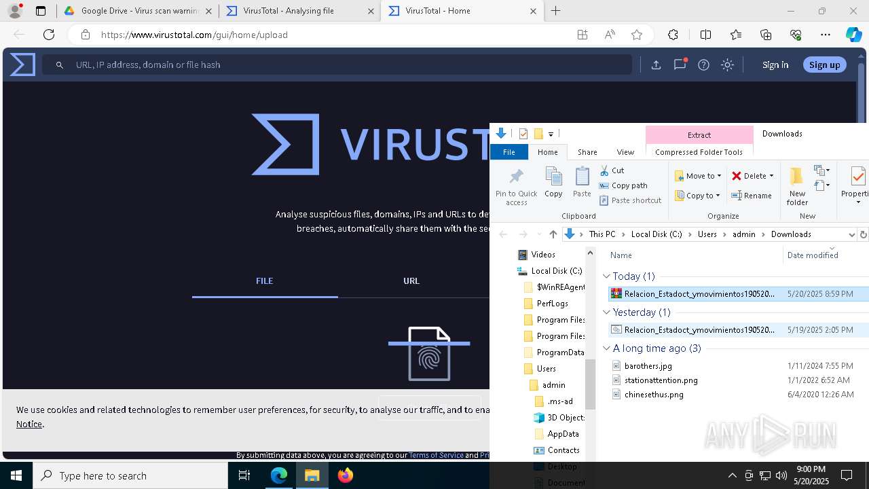Click Paste shortcut in Explorer ribbon
This screenshot has height=489, width=869.
[630, 200]
